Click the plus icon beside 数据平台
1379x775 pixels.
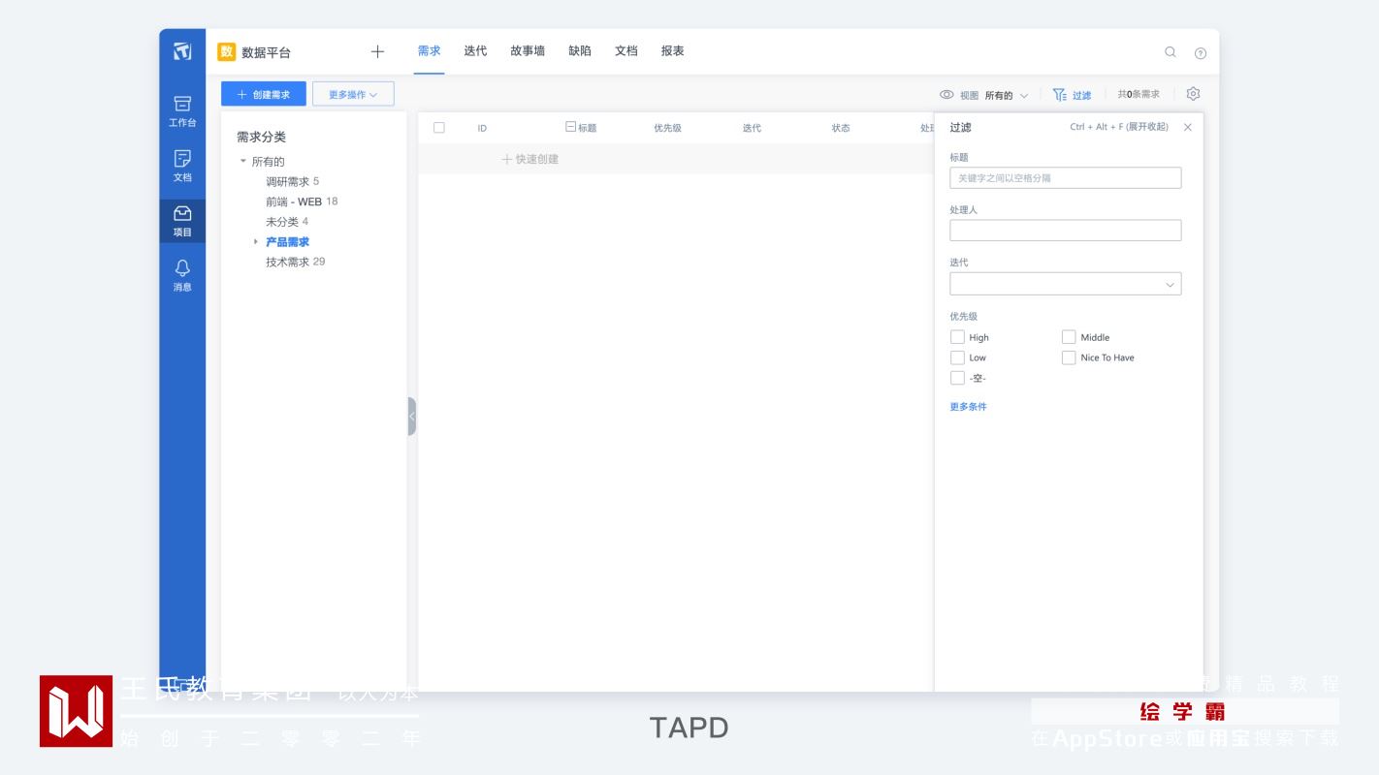(378, 51)
